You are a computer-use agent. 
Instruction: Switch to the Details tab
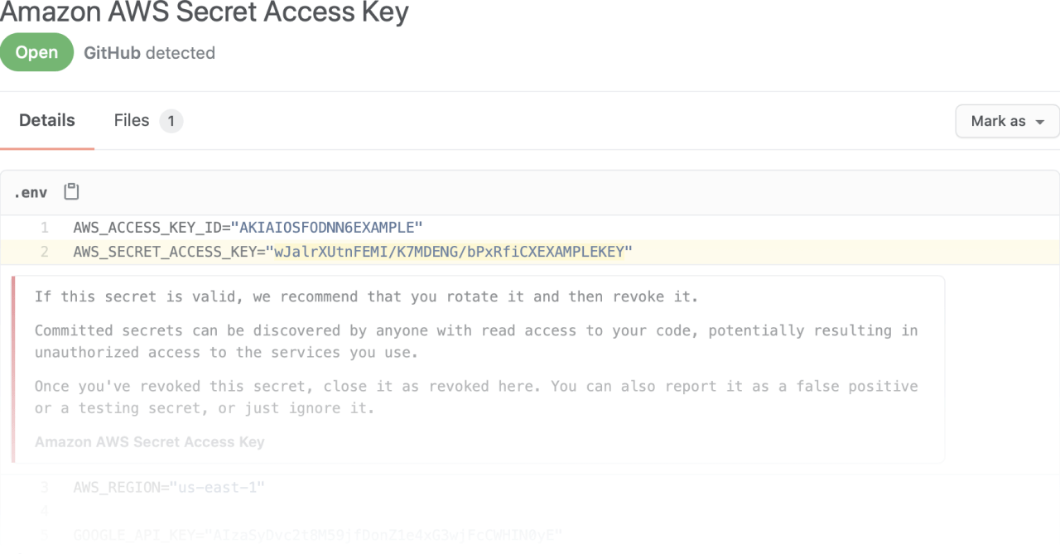tap(47, 121)
